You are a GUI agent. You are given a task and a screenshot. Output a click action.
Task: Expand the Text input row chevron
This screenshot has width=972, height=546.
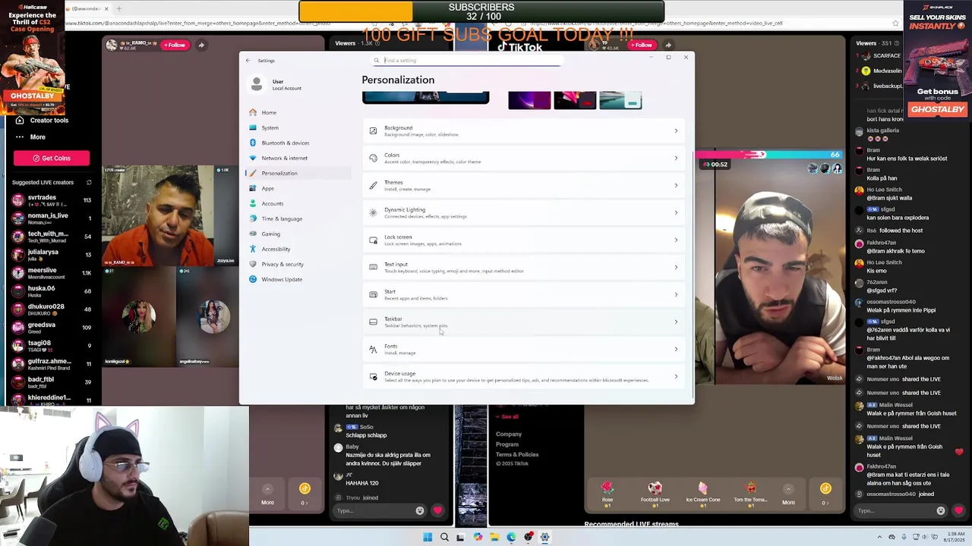coord(676,267)
